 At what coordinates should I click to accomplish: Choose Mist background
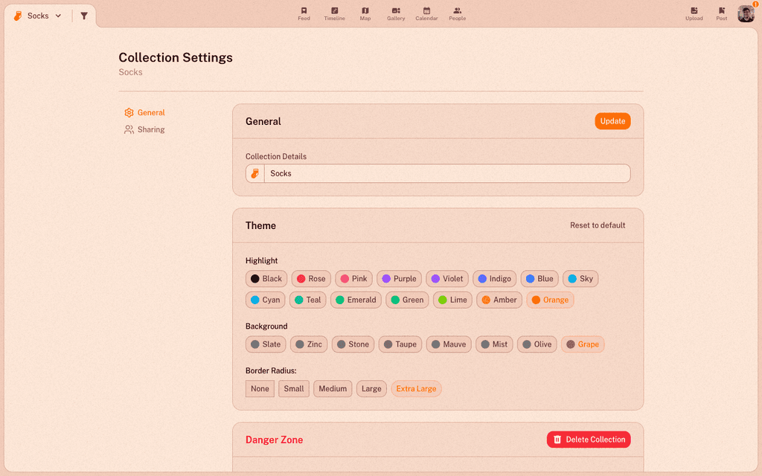click(x=494, y=344)
